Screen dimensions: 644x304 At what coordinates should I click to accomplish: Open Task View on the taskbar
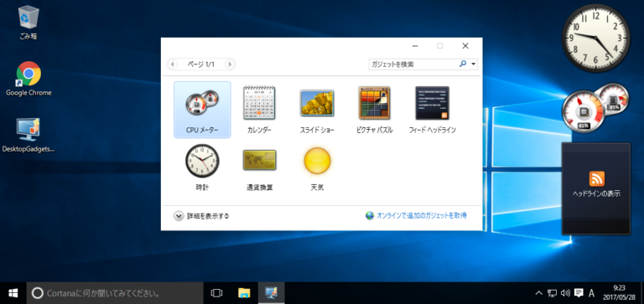(216, 293)
